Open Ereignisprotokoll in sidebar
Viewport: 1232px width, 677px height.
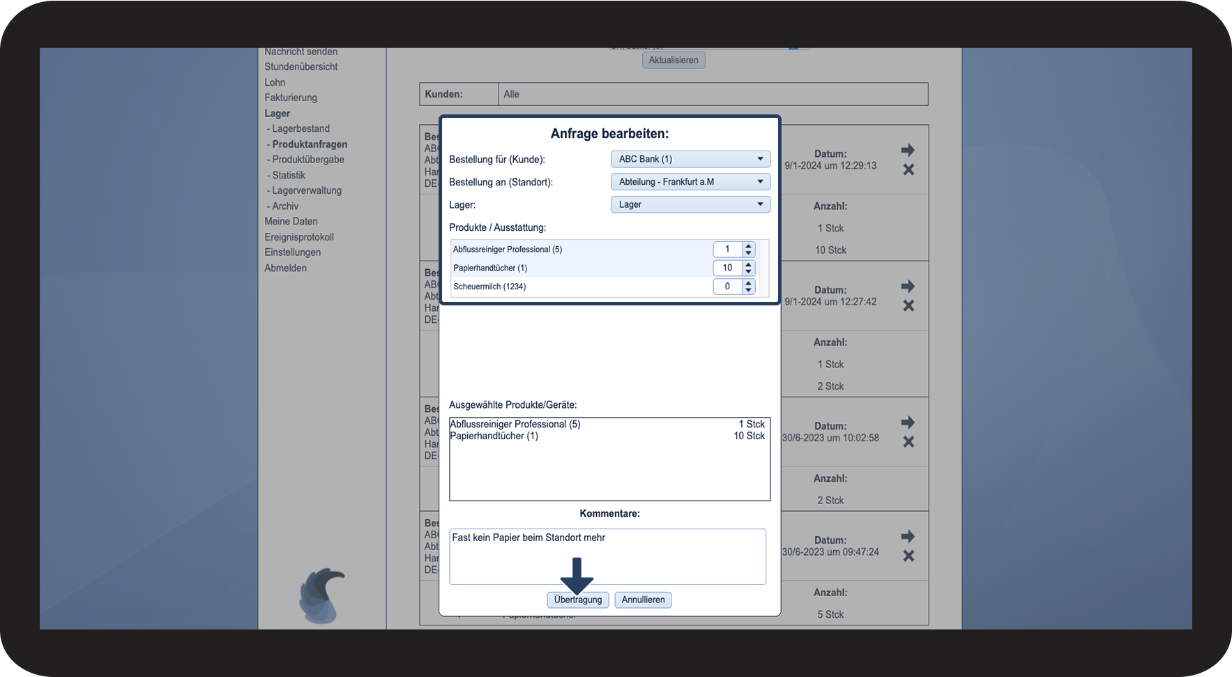(x=299, y=237)
